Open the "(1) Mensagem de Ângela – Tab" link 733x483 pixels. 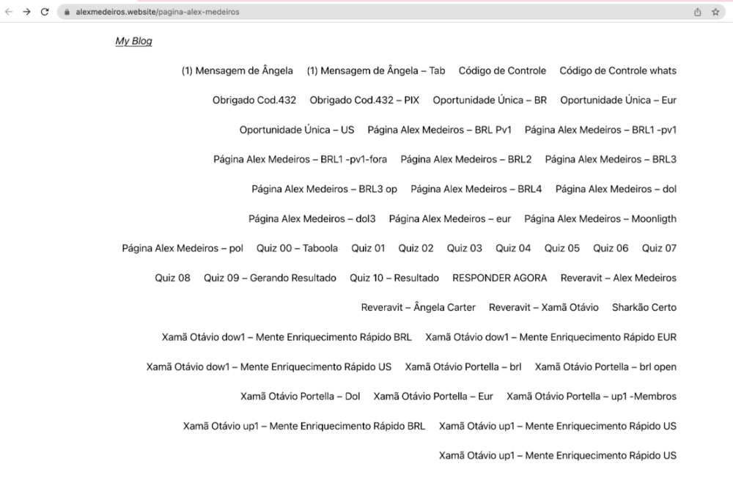tap(376, 70)
